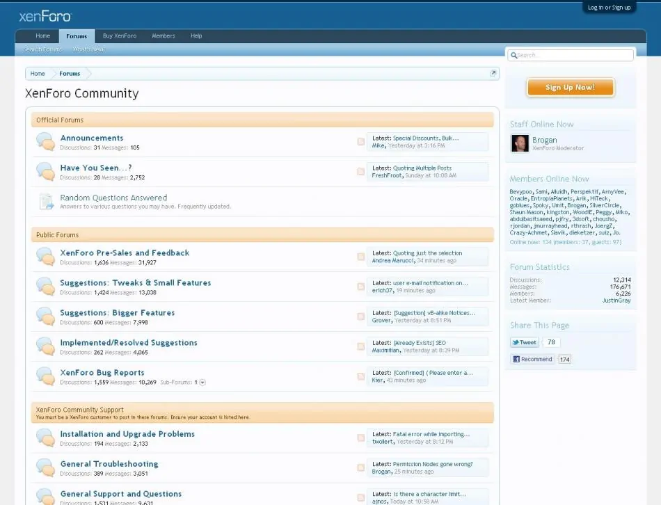Click the XenForo Bug Reports bubble icon

click(x=45, y=376)
